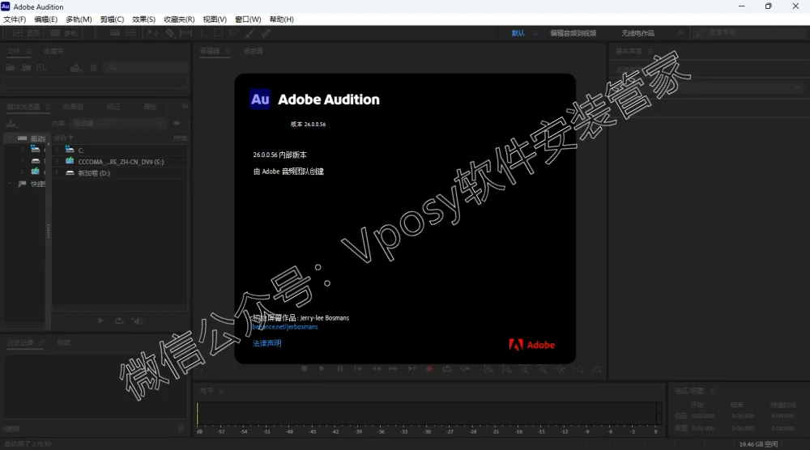Click the Fast Forward transport button
The image size is (810, 450).
point(393,369)
